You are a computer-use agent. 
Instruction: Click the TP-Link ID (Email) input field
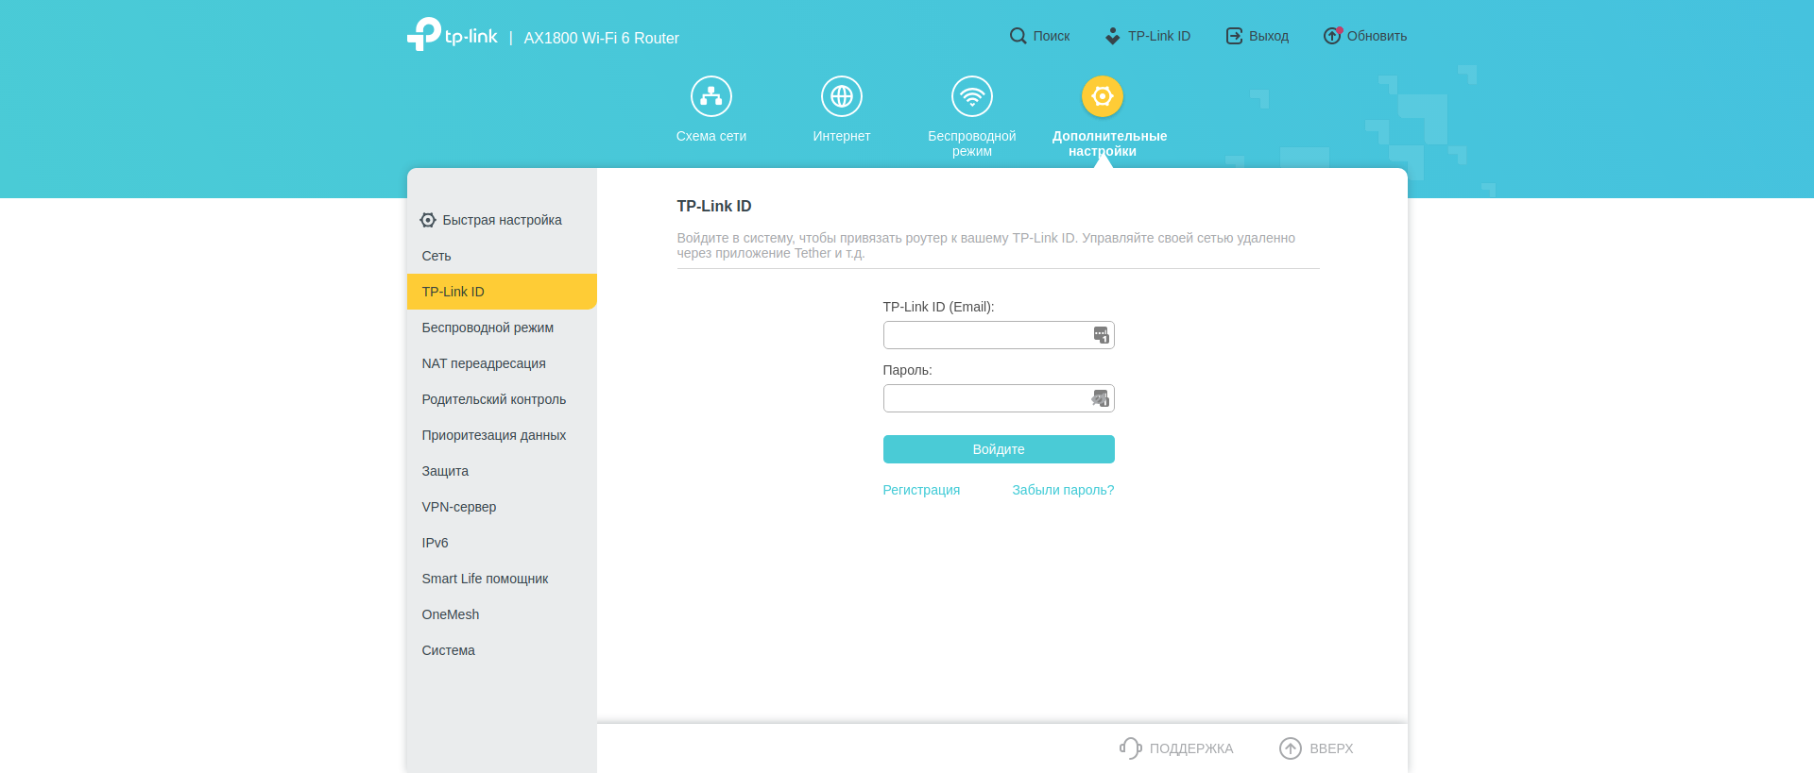click(x=985, y=335)
